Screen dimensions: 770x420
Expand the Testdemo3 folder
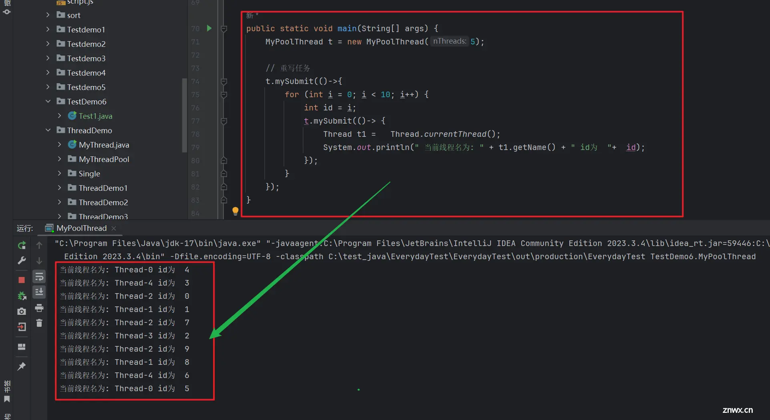pyautogui.click(x=48, y=58)
